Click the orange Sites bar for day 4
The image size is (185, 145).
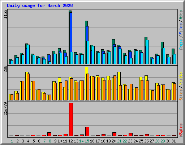click(x=28, y=87)
